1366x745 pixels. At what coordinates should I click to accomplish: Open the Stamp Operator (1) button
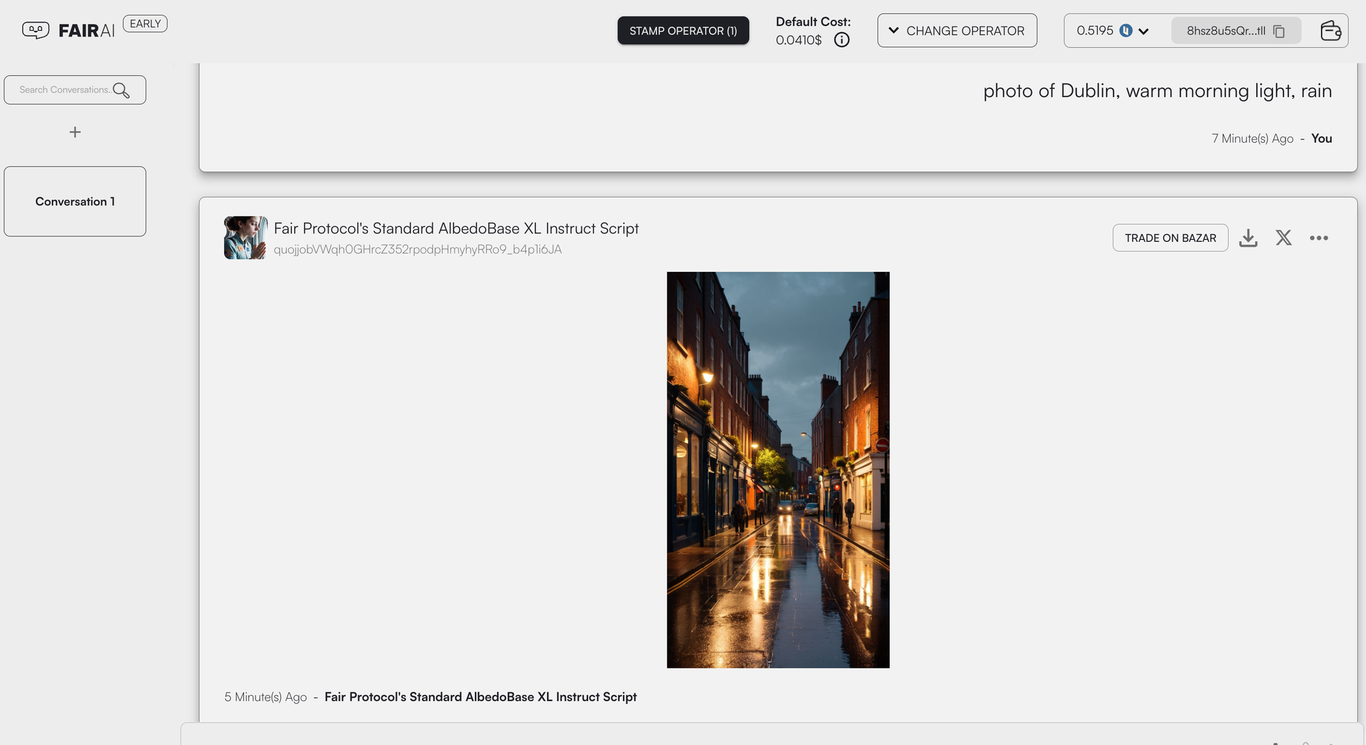683,31
